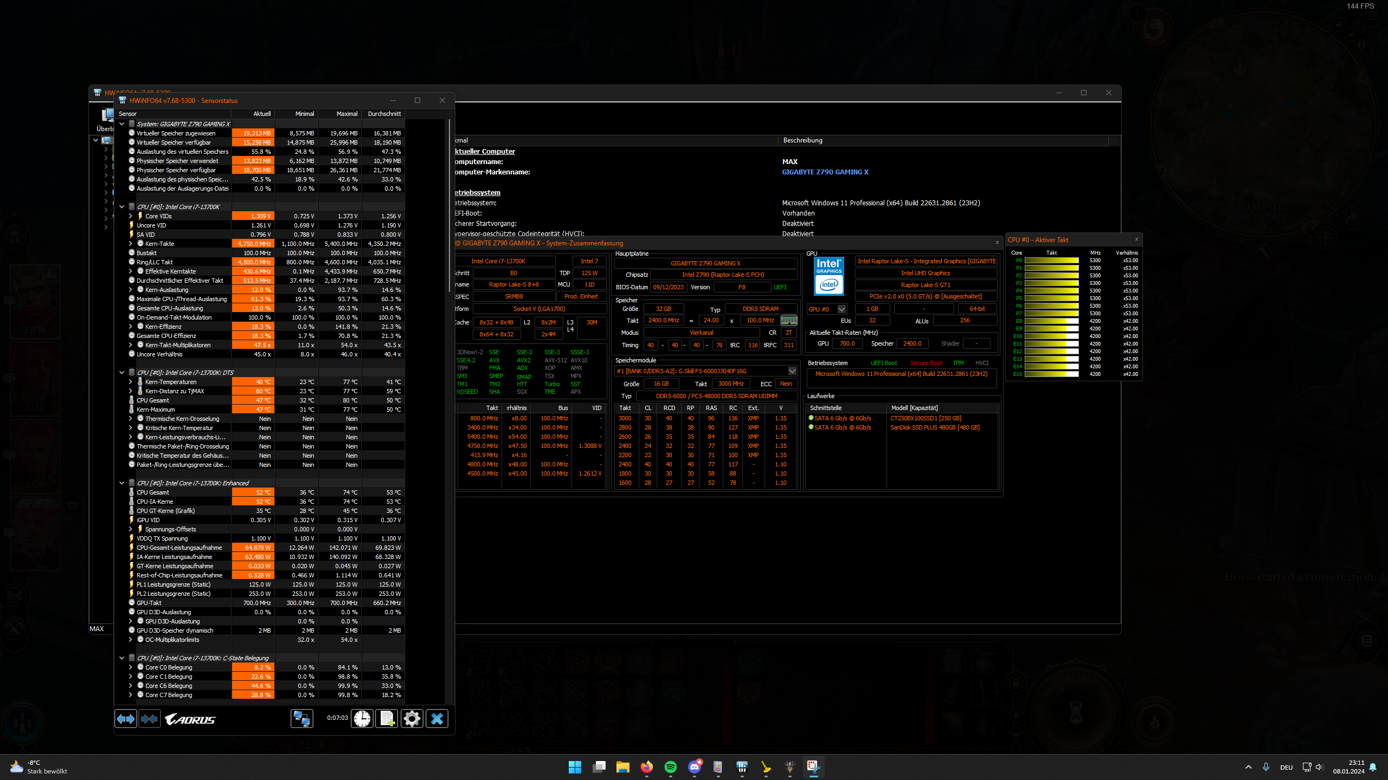The image size is (1388, 780).
Task: Open the memory module bank dropdown
Action: tap(792, 371)
